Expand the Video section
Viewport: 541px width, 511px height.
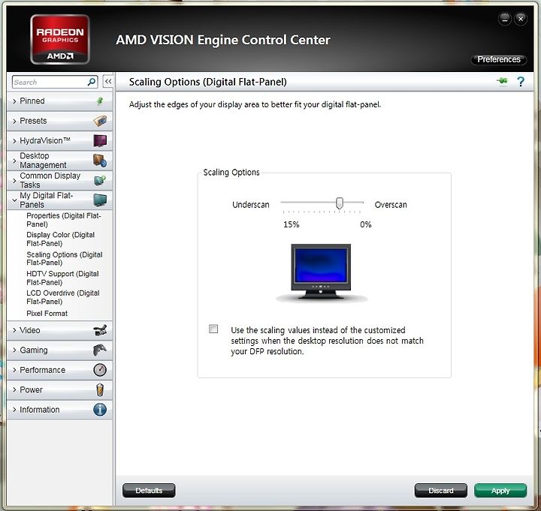click(59, 330)
